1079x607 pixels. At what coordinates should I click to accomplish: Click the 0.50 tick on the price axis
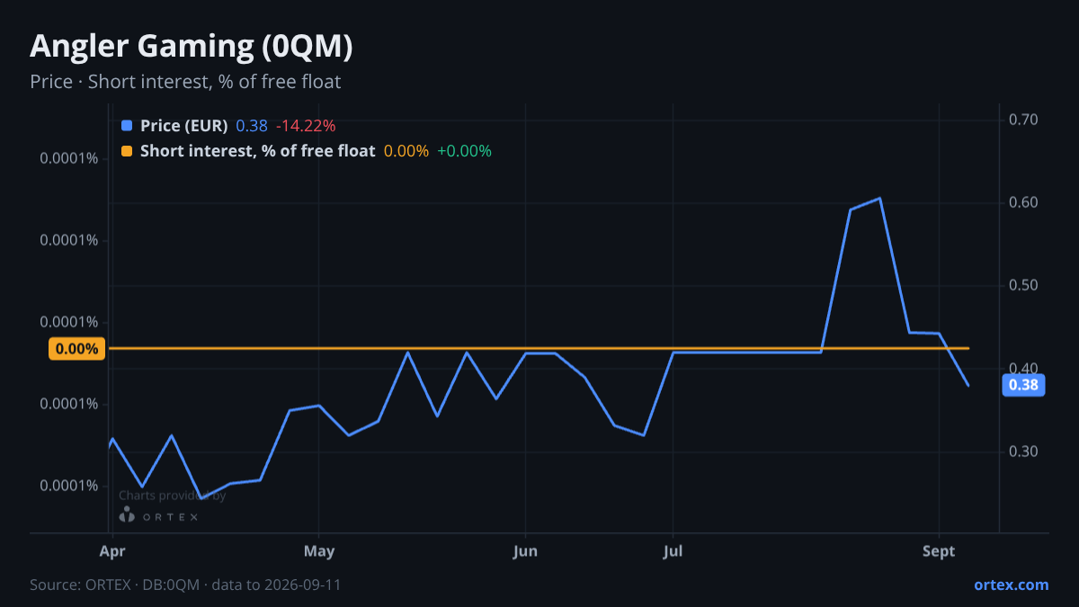[1024, 286]
